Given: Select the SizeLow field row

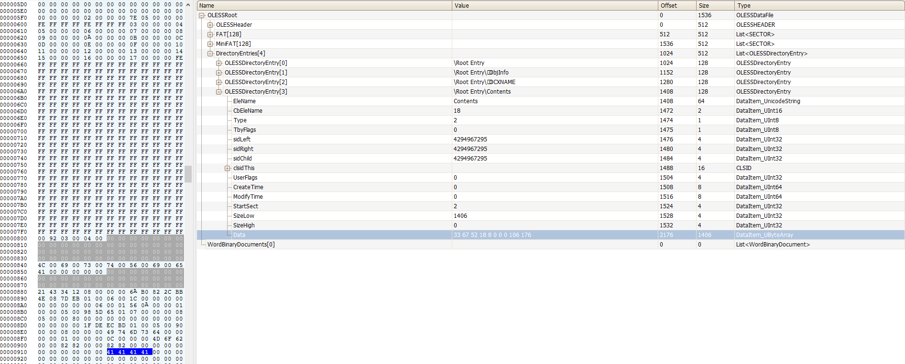Looking at the screenshot, I should [551, 216].
